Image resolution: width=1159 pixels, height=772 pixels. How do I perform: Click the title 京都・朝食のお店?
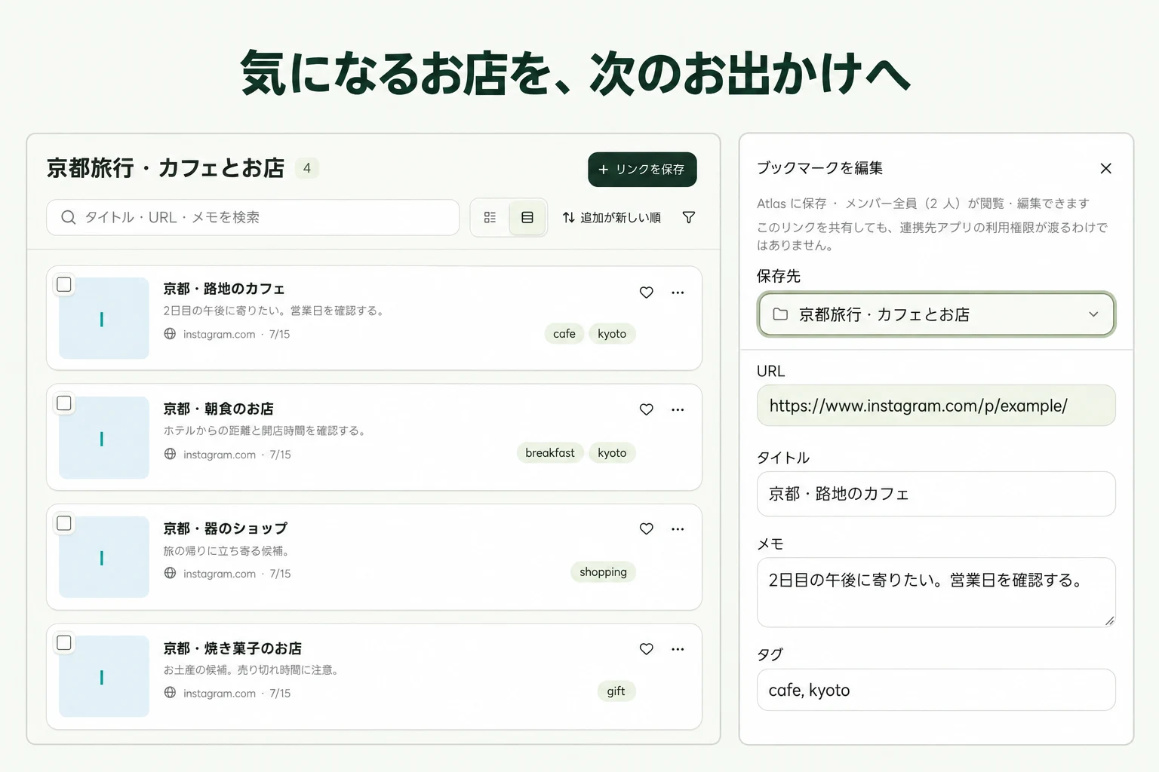218,409
